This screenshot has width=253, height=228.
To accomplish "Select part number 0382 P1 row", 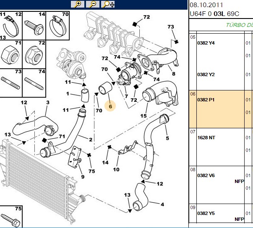I will pos(220,109).
